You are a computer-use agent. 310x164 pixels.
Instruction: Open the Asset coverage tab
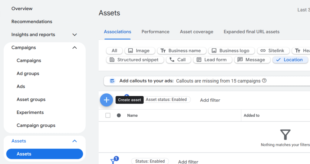[196, 32]
